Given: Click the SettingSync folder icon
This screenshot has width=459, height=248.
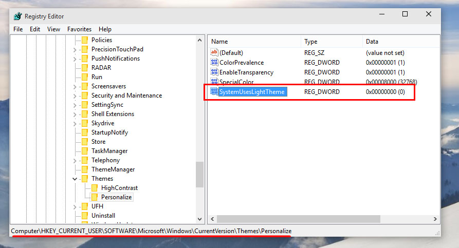Looking at the screenshot, I should (x=85, y=105).
